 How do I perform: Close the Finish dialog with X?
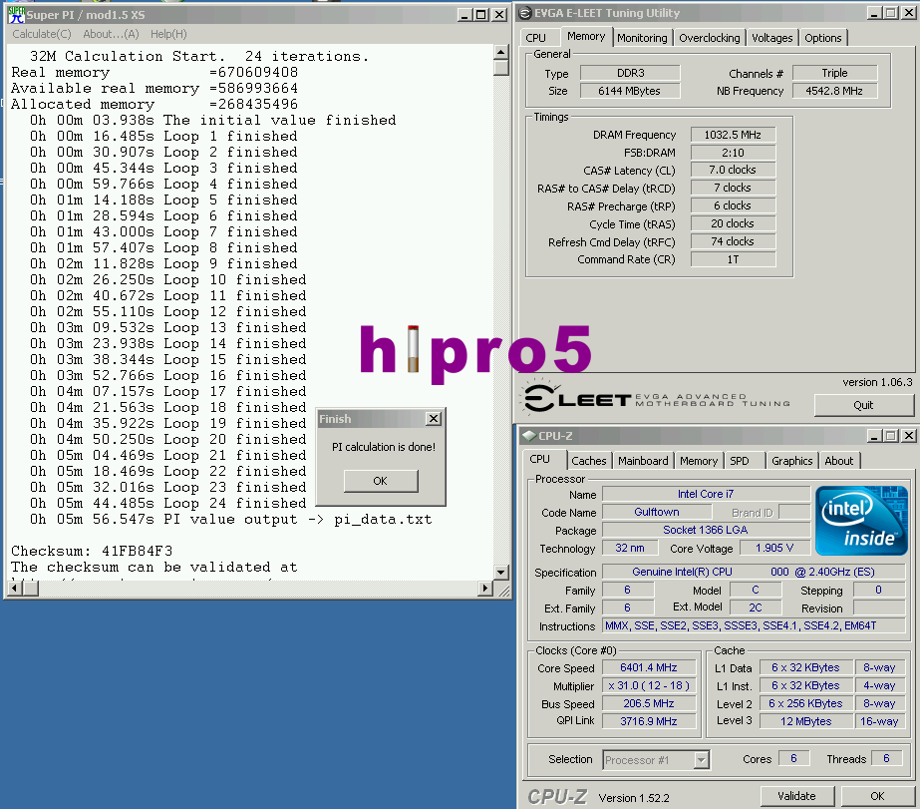point(434,419)
